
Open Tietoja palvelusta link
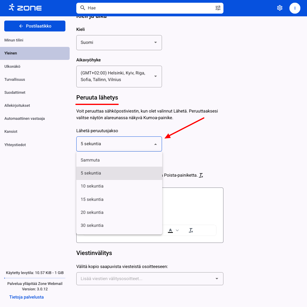[x=26, y=297]
